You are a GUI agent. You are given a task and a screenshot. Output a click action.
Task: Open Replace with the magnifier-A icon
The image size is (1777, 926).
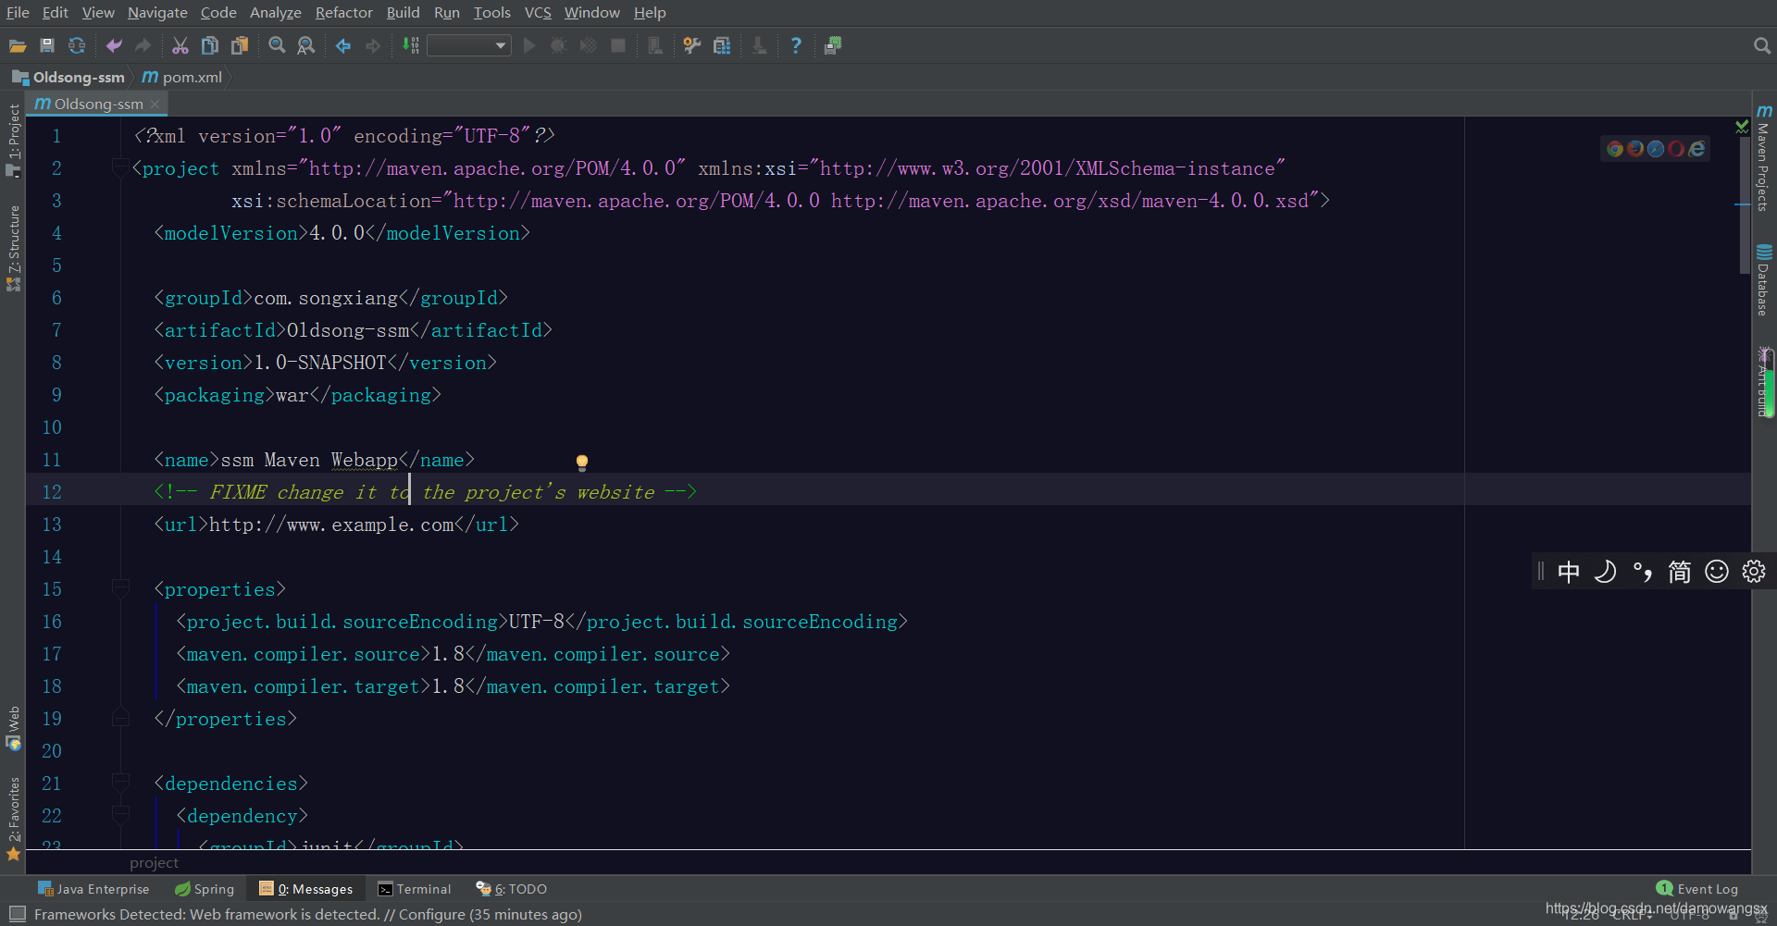pyautogui.click(x=306, y=45)
